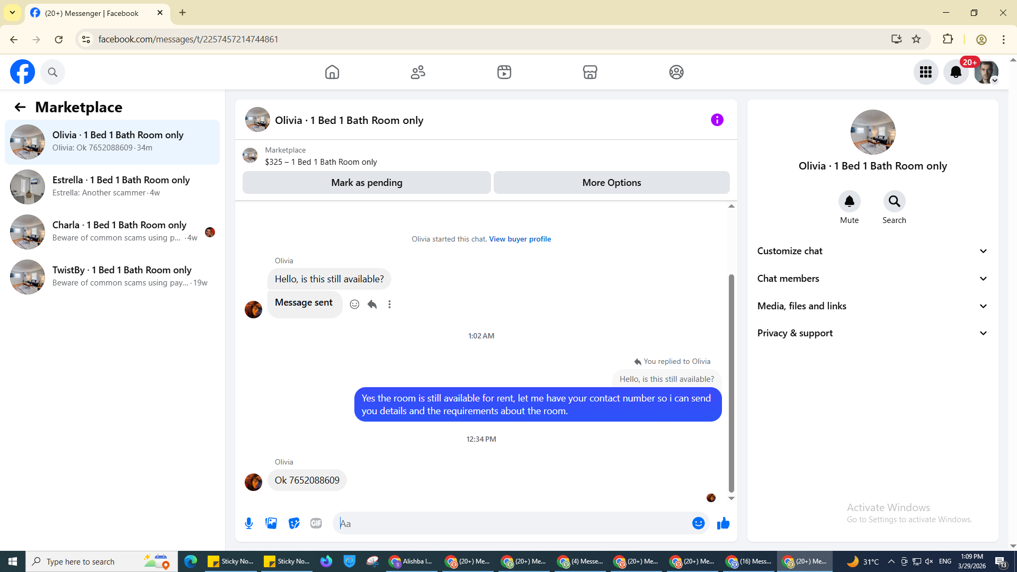This screenshot has width=1017, height=572.
Task: Select Charla chat in Marketplace list
Action: tap(112, 232)
